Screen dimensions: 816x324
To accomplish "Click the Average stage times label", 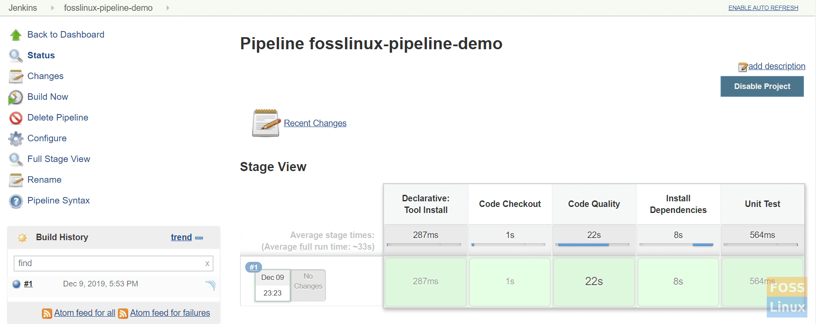I will click(332, 235).
